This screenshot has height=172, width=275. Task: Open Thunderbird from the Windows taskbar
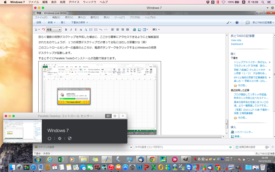tap(141, 160)
